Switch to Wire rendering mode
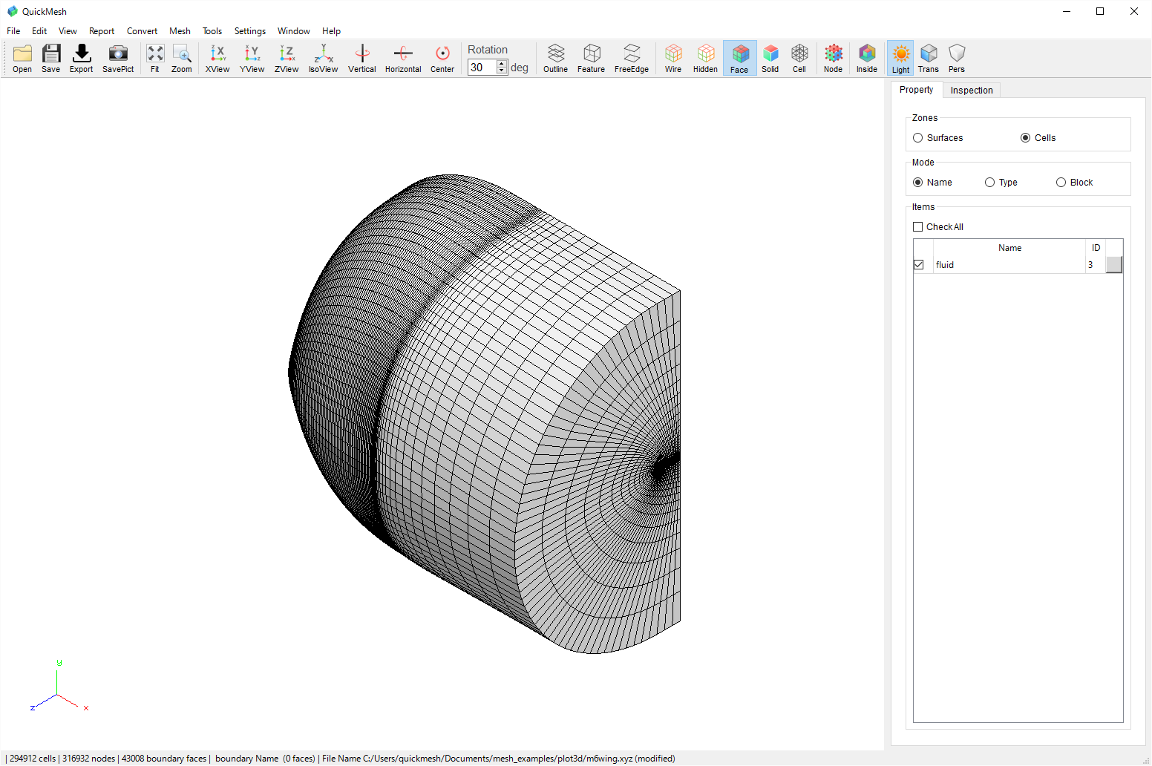The width and height of the screenshot is (1152, 766). (x=673, y=58)
